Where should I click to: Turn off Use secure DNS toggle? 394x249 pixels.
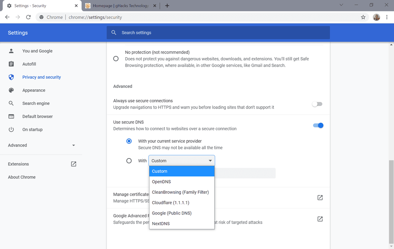(x=318, y=125)
